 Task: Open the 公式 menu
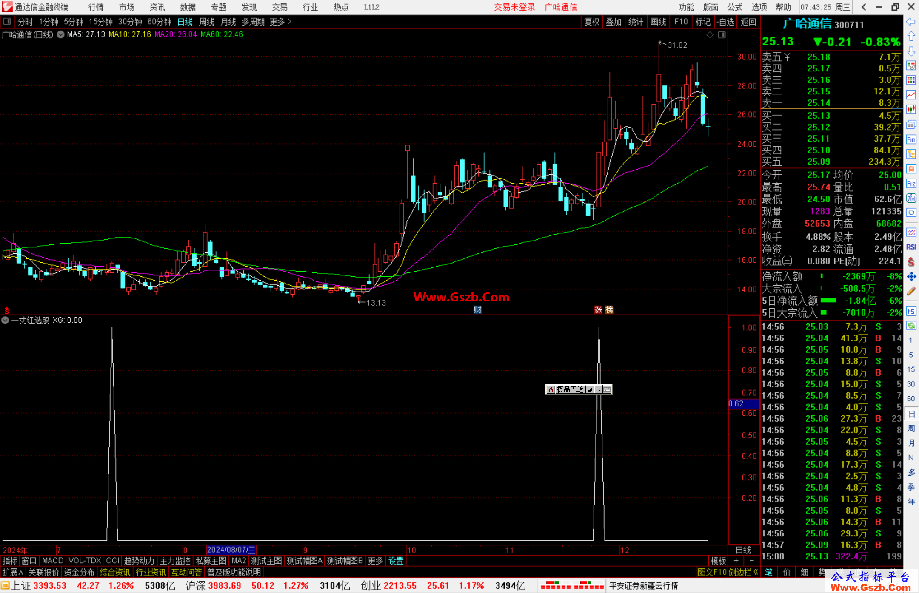(x=735, y=7)
